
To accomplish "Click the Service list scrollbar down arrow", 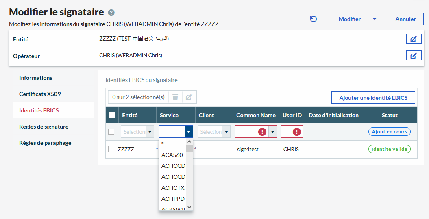I will point(189,207).
